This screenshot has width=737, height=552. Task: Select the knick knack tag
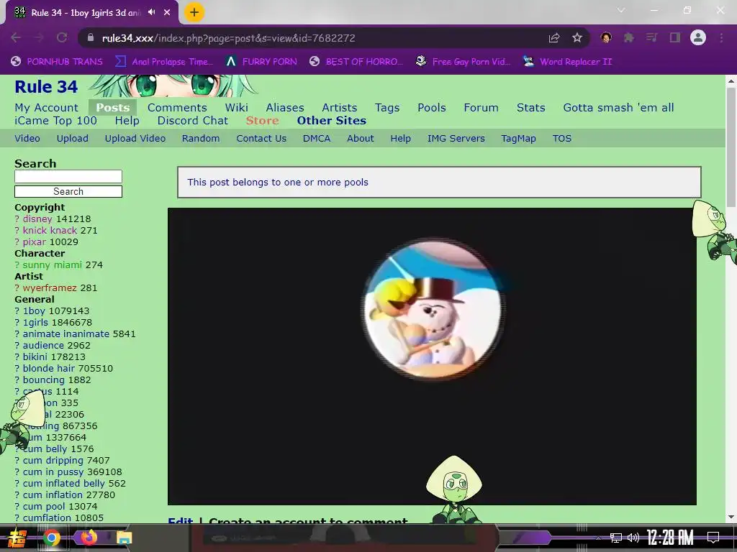50,231
